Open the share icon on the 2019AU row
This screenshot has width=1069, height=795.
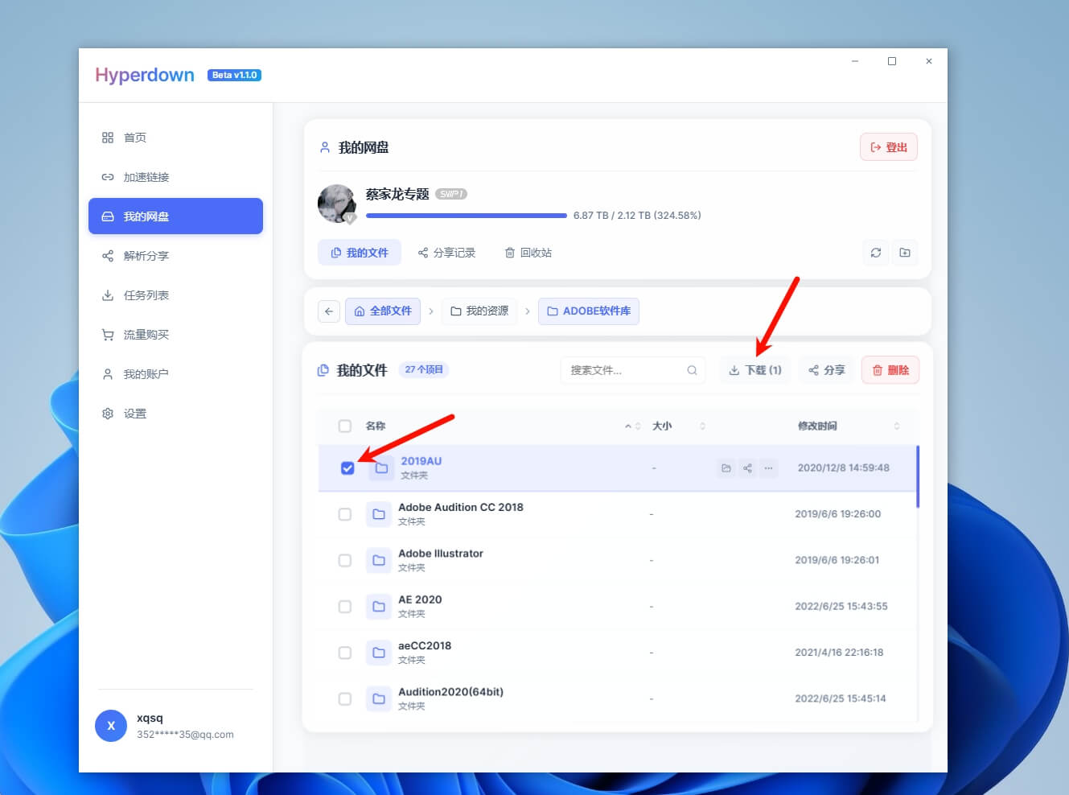(x=746, y=468)
